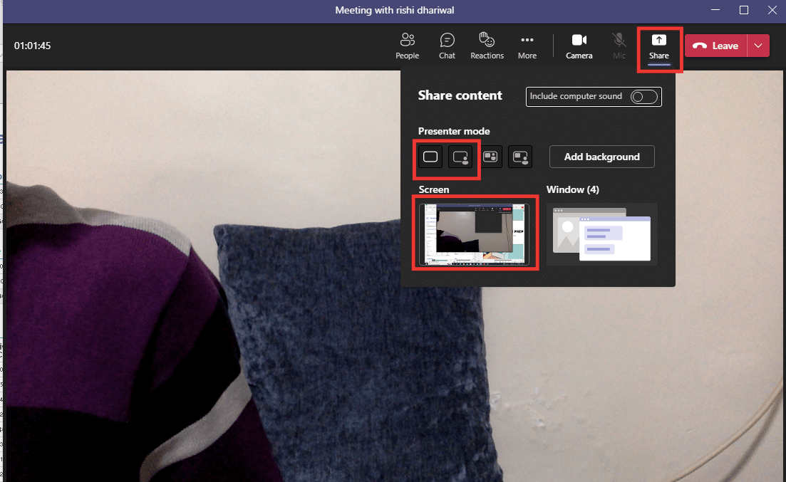This screenshot has height=482, width=786.
Task: Click the Share content icon
Action: click(659, 46)
